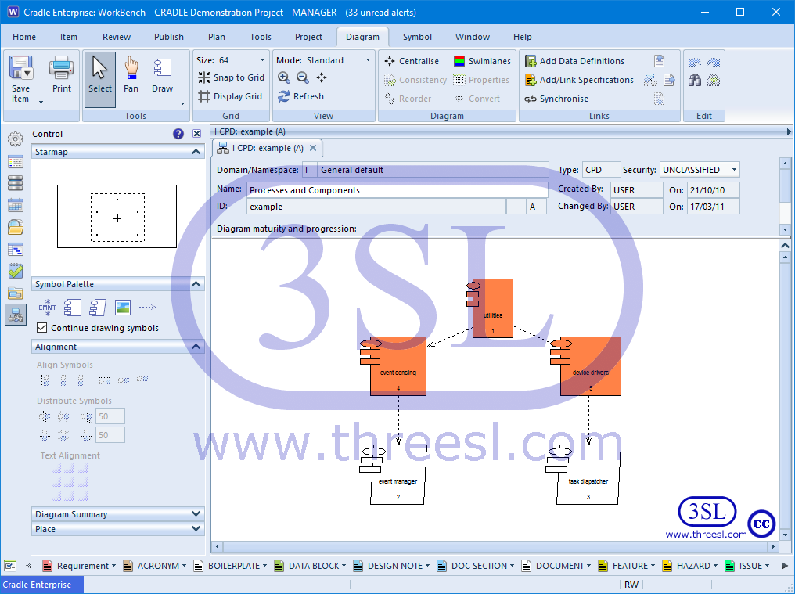Click the green checkmark sidebar icon
This screenshot has width=795, height=594.
tap(16, 271)
